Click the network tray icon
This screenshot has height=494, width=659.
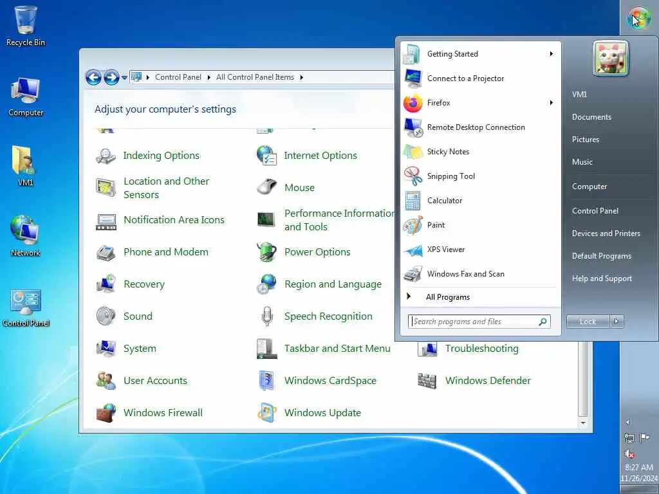point(629,438)
